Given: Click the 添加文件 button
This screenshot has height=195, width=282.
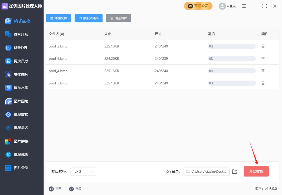Looking at the screenshot, I should click(58, 18).
